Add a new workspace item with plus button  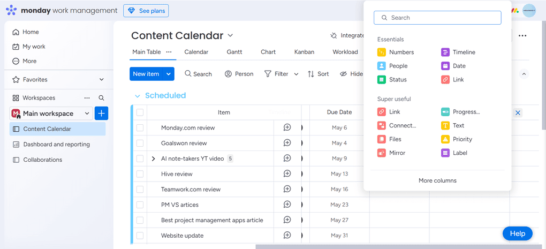coord(101,113)
